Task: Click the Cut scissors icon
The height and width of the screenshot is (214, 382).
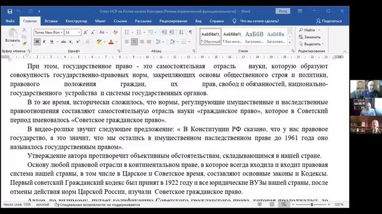Action: 24,30
